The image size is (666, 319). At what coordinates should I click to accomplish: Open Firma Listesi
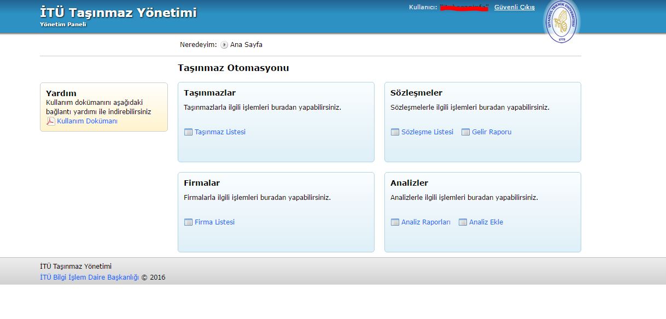tap(214, 222)
